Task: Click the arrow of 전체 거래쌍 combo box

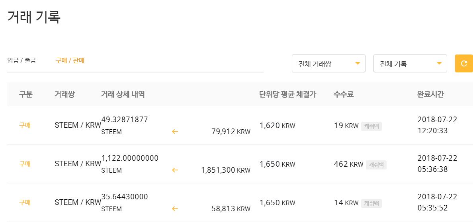Action: point(358,64)
